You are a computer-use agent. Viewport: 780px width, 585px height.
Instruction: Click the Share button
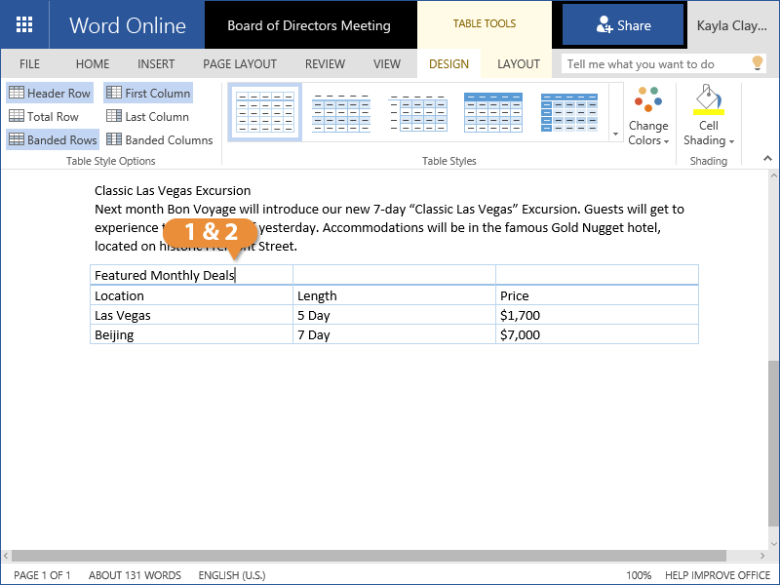tap(623, 25)
